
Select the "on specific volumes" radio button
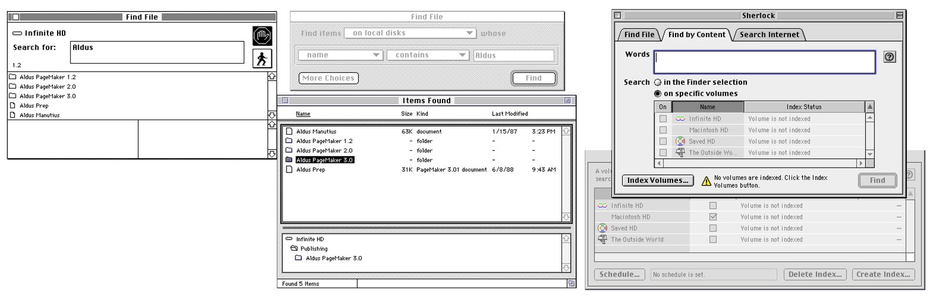(x=658, y=94)
